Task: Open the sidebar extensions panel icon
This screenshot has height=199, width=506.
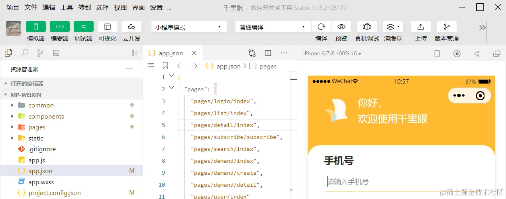Action: (56, 53)
